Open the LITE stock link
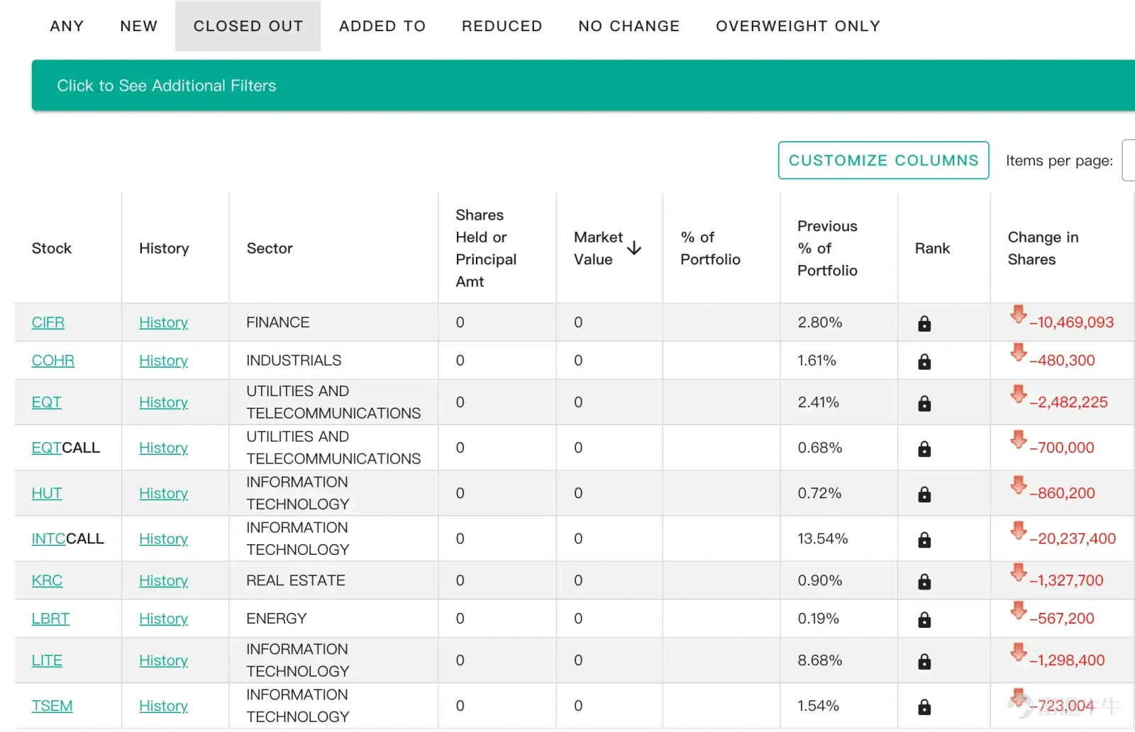Image resolution: width=1135 pixels, height=732 pixels. point(47,660)
